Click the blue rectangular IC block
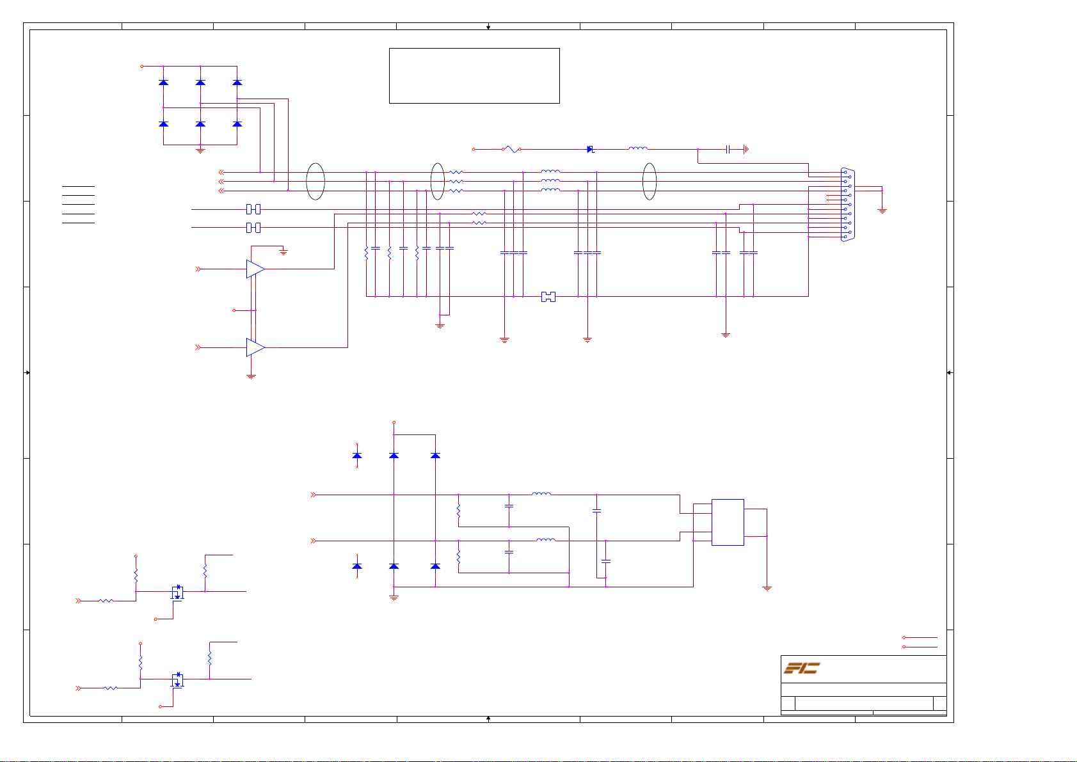Image resolution: width=1077 pixels, height=762 pixels. pos(728,522)
